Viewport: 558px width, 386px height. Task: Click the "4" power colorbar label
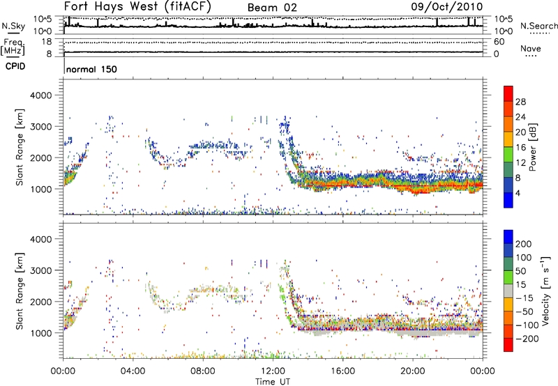click(518, 194)
